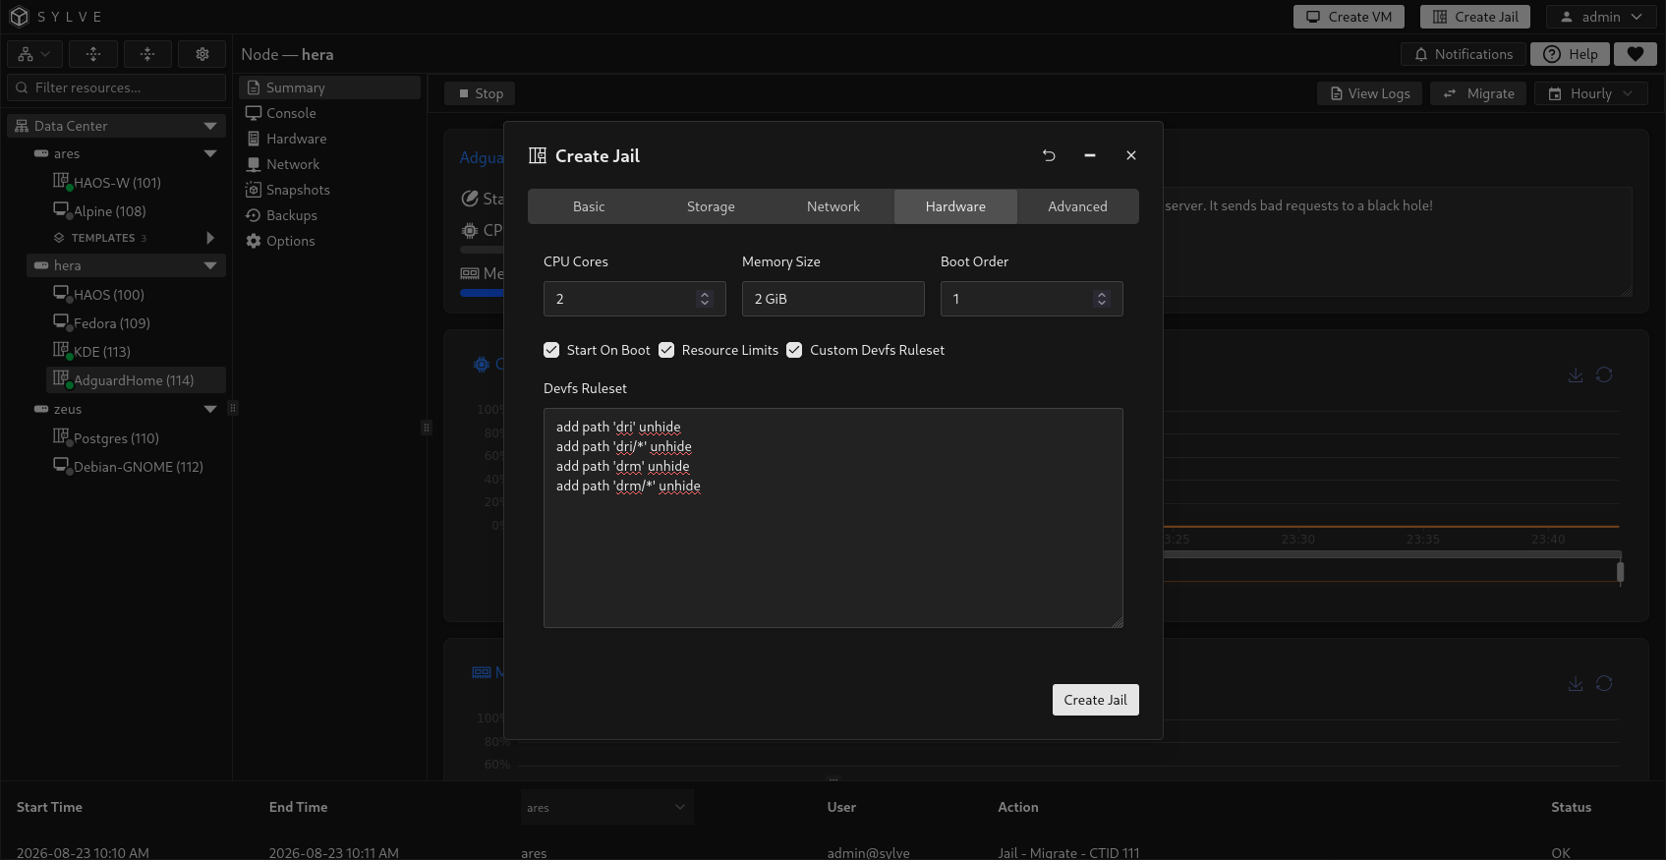This screenshot has height=860, width=1666.
Task: Click the CPU Cores stepper arrows
Action: (x=705, y=299)
